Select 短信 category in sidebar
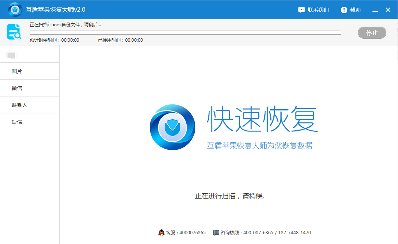Image resolution: width=398 pixels, height=244 pixels. [30, 122]
